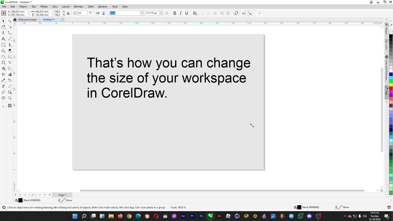
Task: Open Text alignment icon in property bar
Action: (195, 13)
